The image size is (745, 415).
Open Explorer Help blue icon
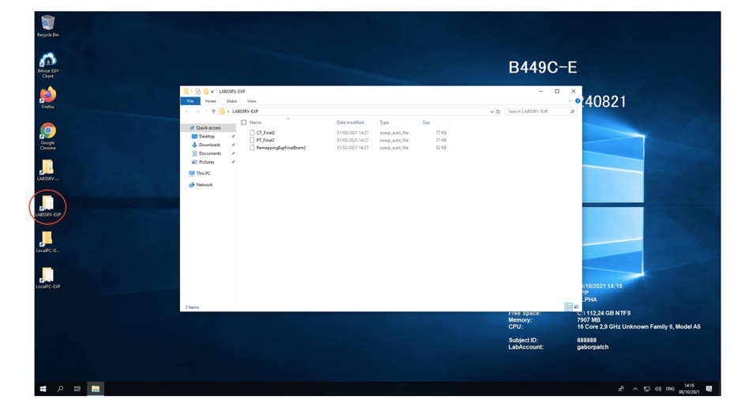click(x=578, y=100)
